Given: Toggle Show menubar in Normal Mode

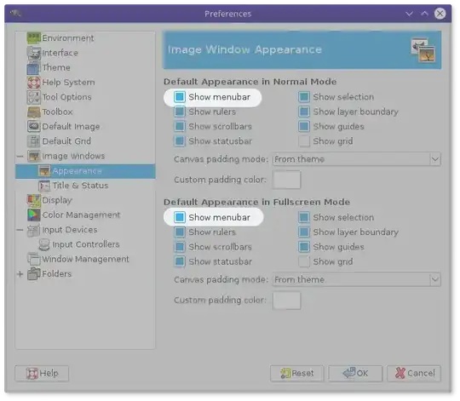Looking at the screenshot, I should [x=180, y=97].
